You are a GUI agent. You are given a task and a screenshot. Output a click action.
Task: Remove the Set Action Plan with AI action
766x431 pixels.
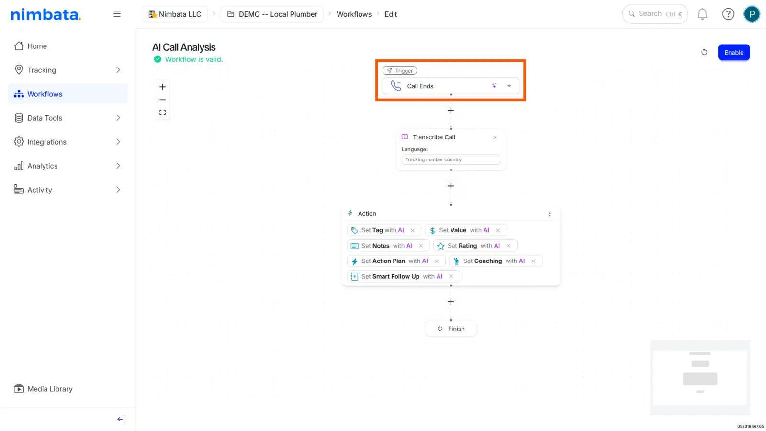437,261
